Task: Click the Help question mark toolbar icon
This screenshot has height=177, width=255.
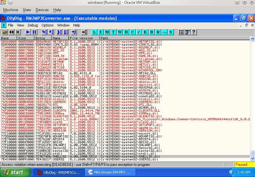Action: 194,32
